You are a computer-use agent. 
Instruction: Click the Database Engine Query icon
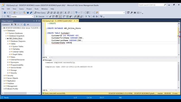point(48,13)
